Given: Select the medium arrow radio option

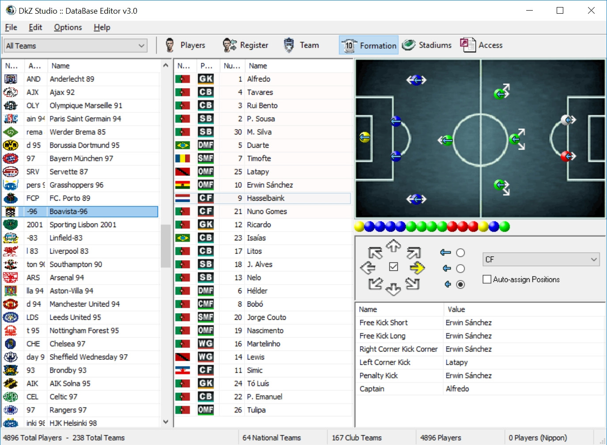Looking at the screenshot, I should click(x=460, y=269).
